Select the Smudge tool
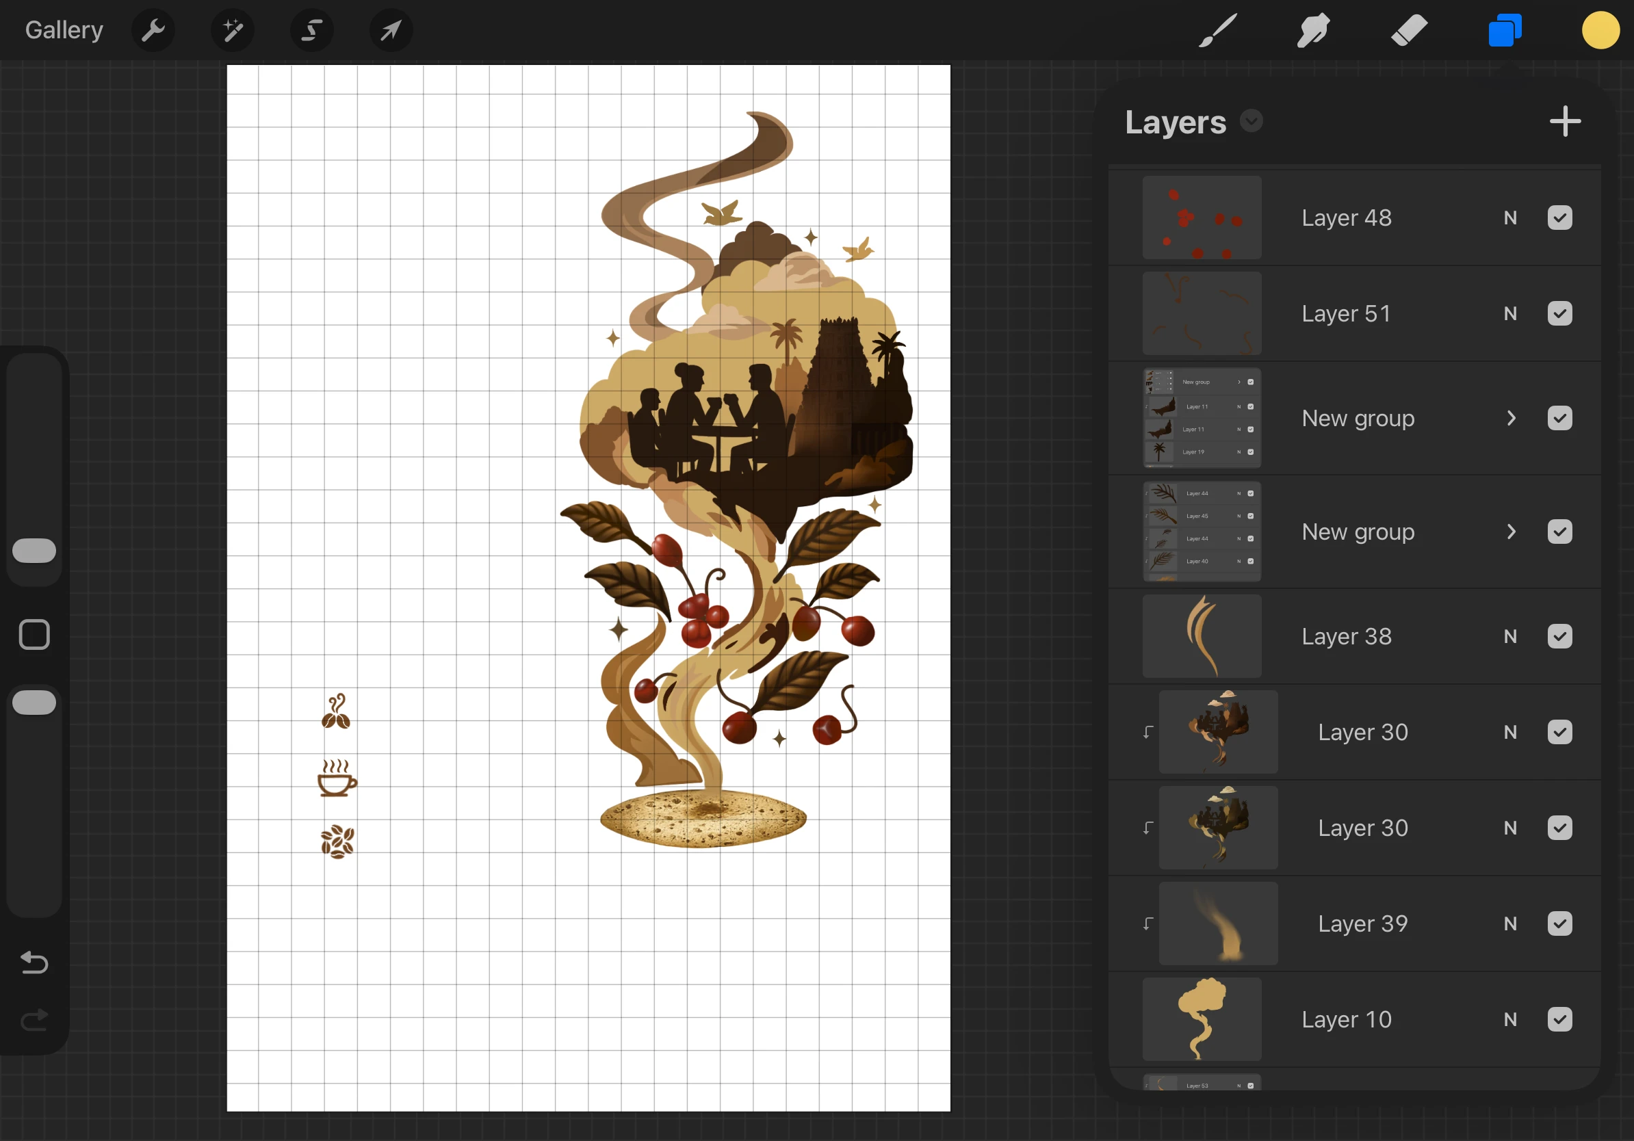This screenshot has width=1634, height=1141. coord(1313,31)
